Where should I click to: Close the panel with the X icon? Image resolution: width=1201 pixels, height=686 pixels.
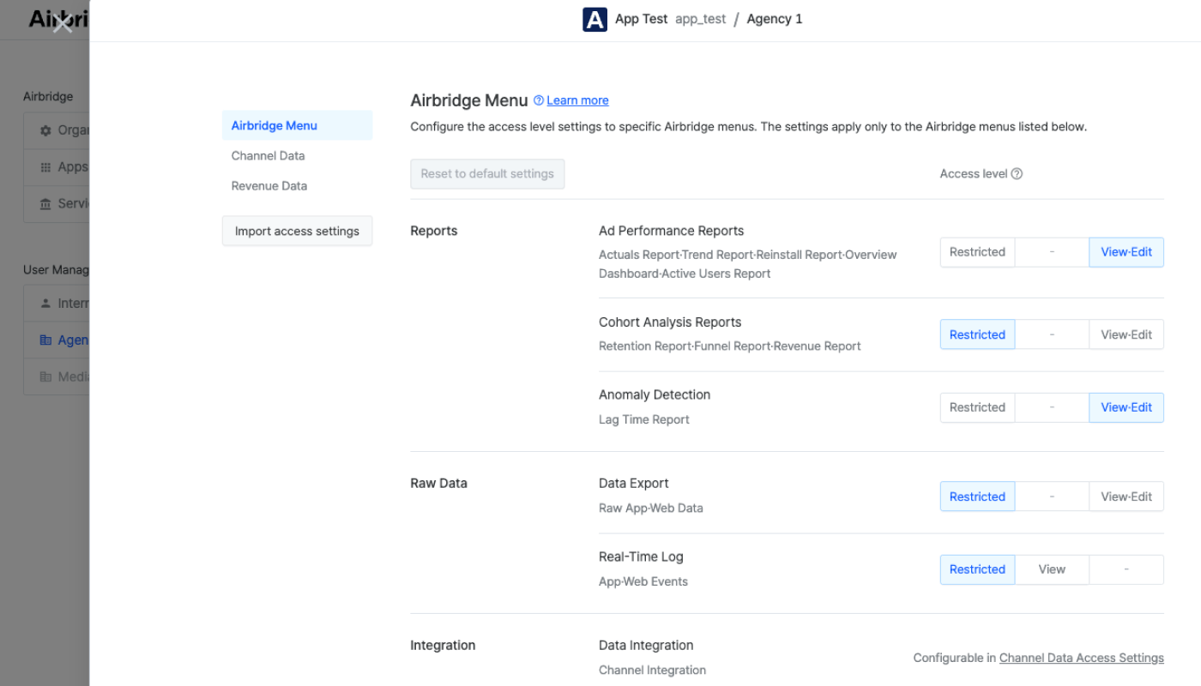pyautogui.click(x=63, y=23)
